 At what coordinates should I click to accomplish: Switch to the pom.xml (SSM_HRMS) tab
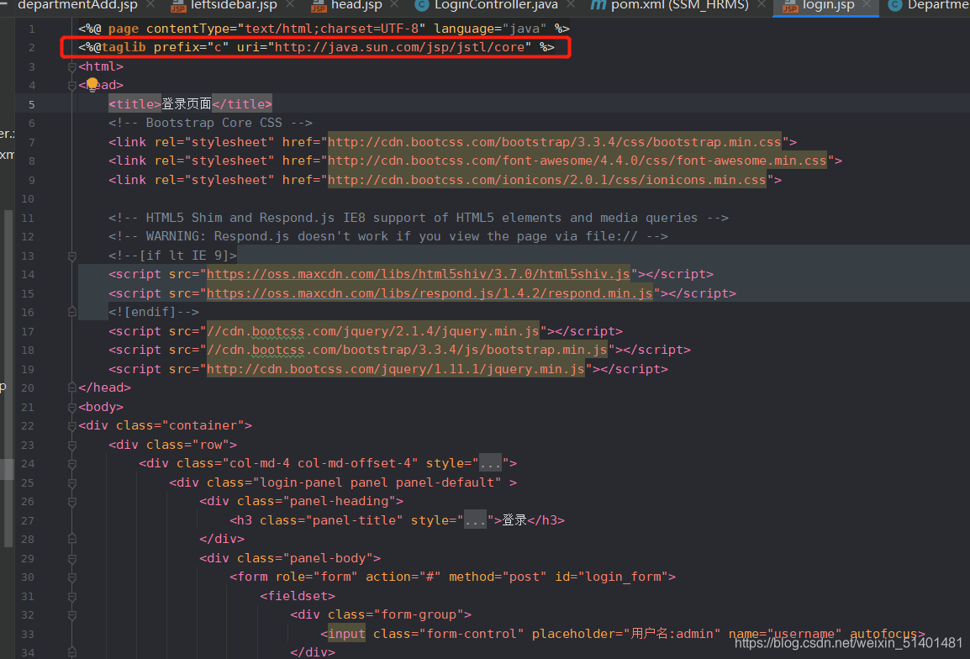[679, 6]
